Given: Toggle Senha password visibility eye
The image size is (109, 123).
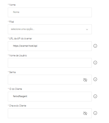Looking at the screenshot, I should pyautogui.click(x=85, y=80).
